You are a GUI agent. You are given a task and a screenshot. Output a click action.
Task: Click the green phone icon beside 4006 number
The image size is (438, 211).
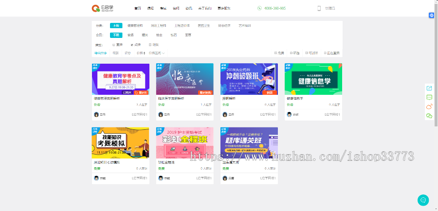coord(259,8)
